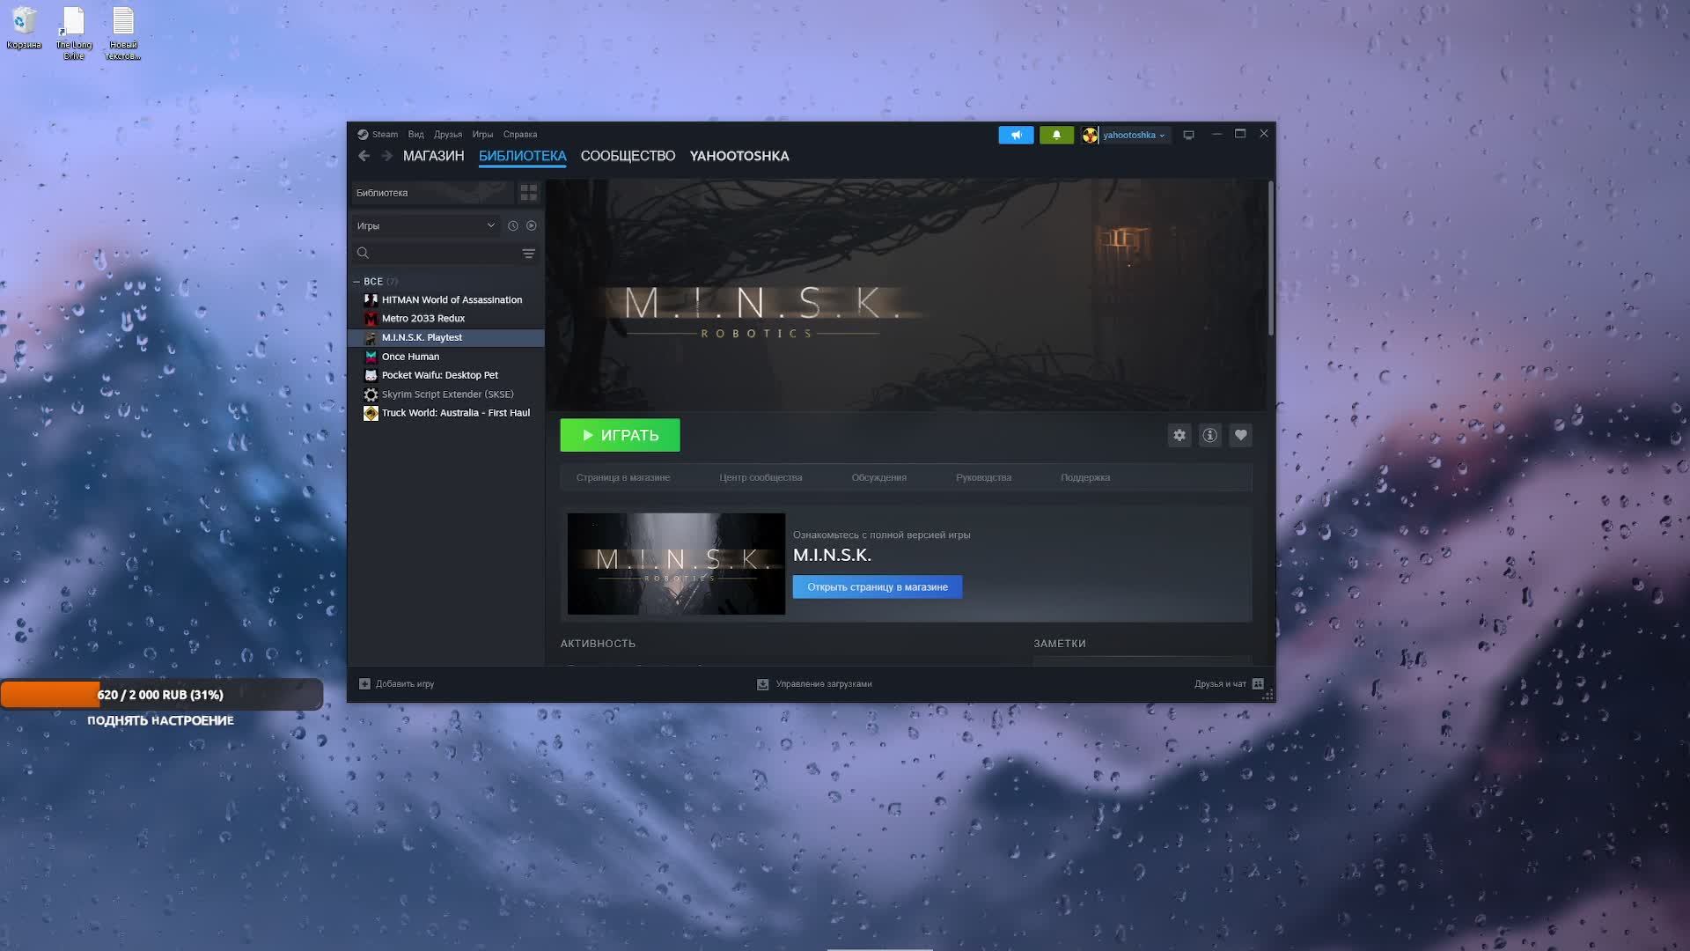The image size is (1690, 951).
Task: Open advanced filter options icon
Action: coord(528,254)
